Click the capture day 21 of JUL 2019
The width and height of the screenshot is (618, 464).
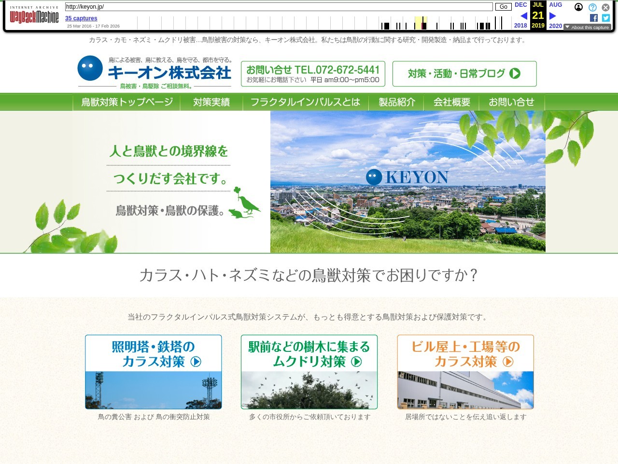tap(538, 15)
